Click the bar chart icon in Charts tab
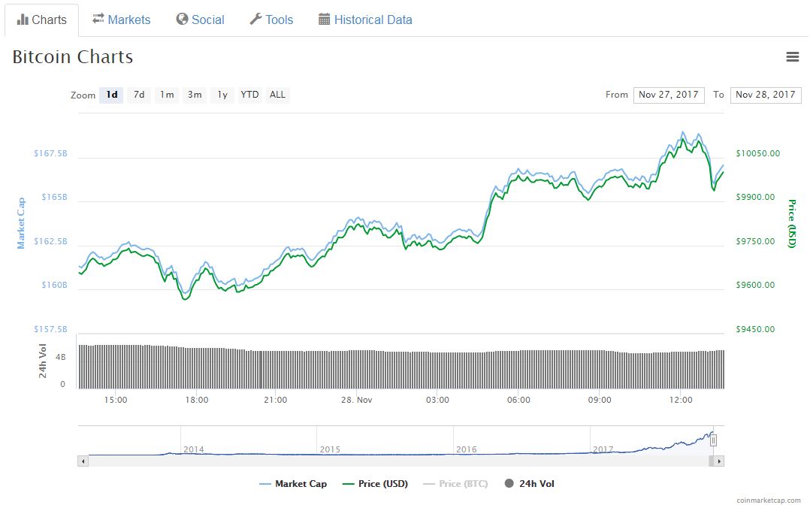The image size is (810, 505). [23, 20]
